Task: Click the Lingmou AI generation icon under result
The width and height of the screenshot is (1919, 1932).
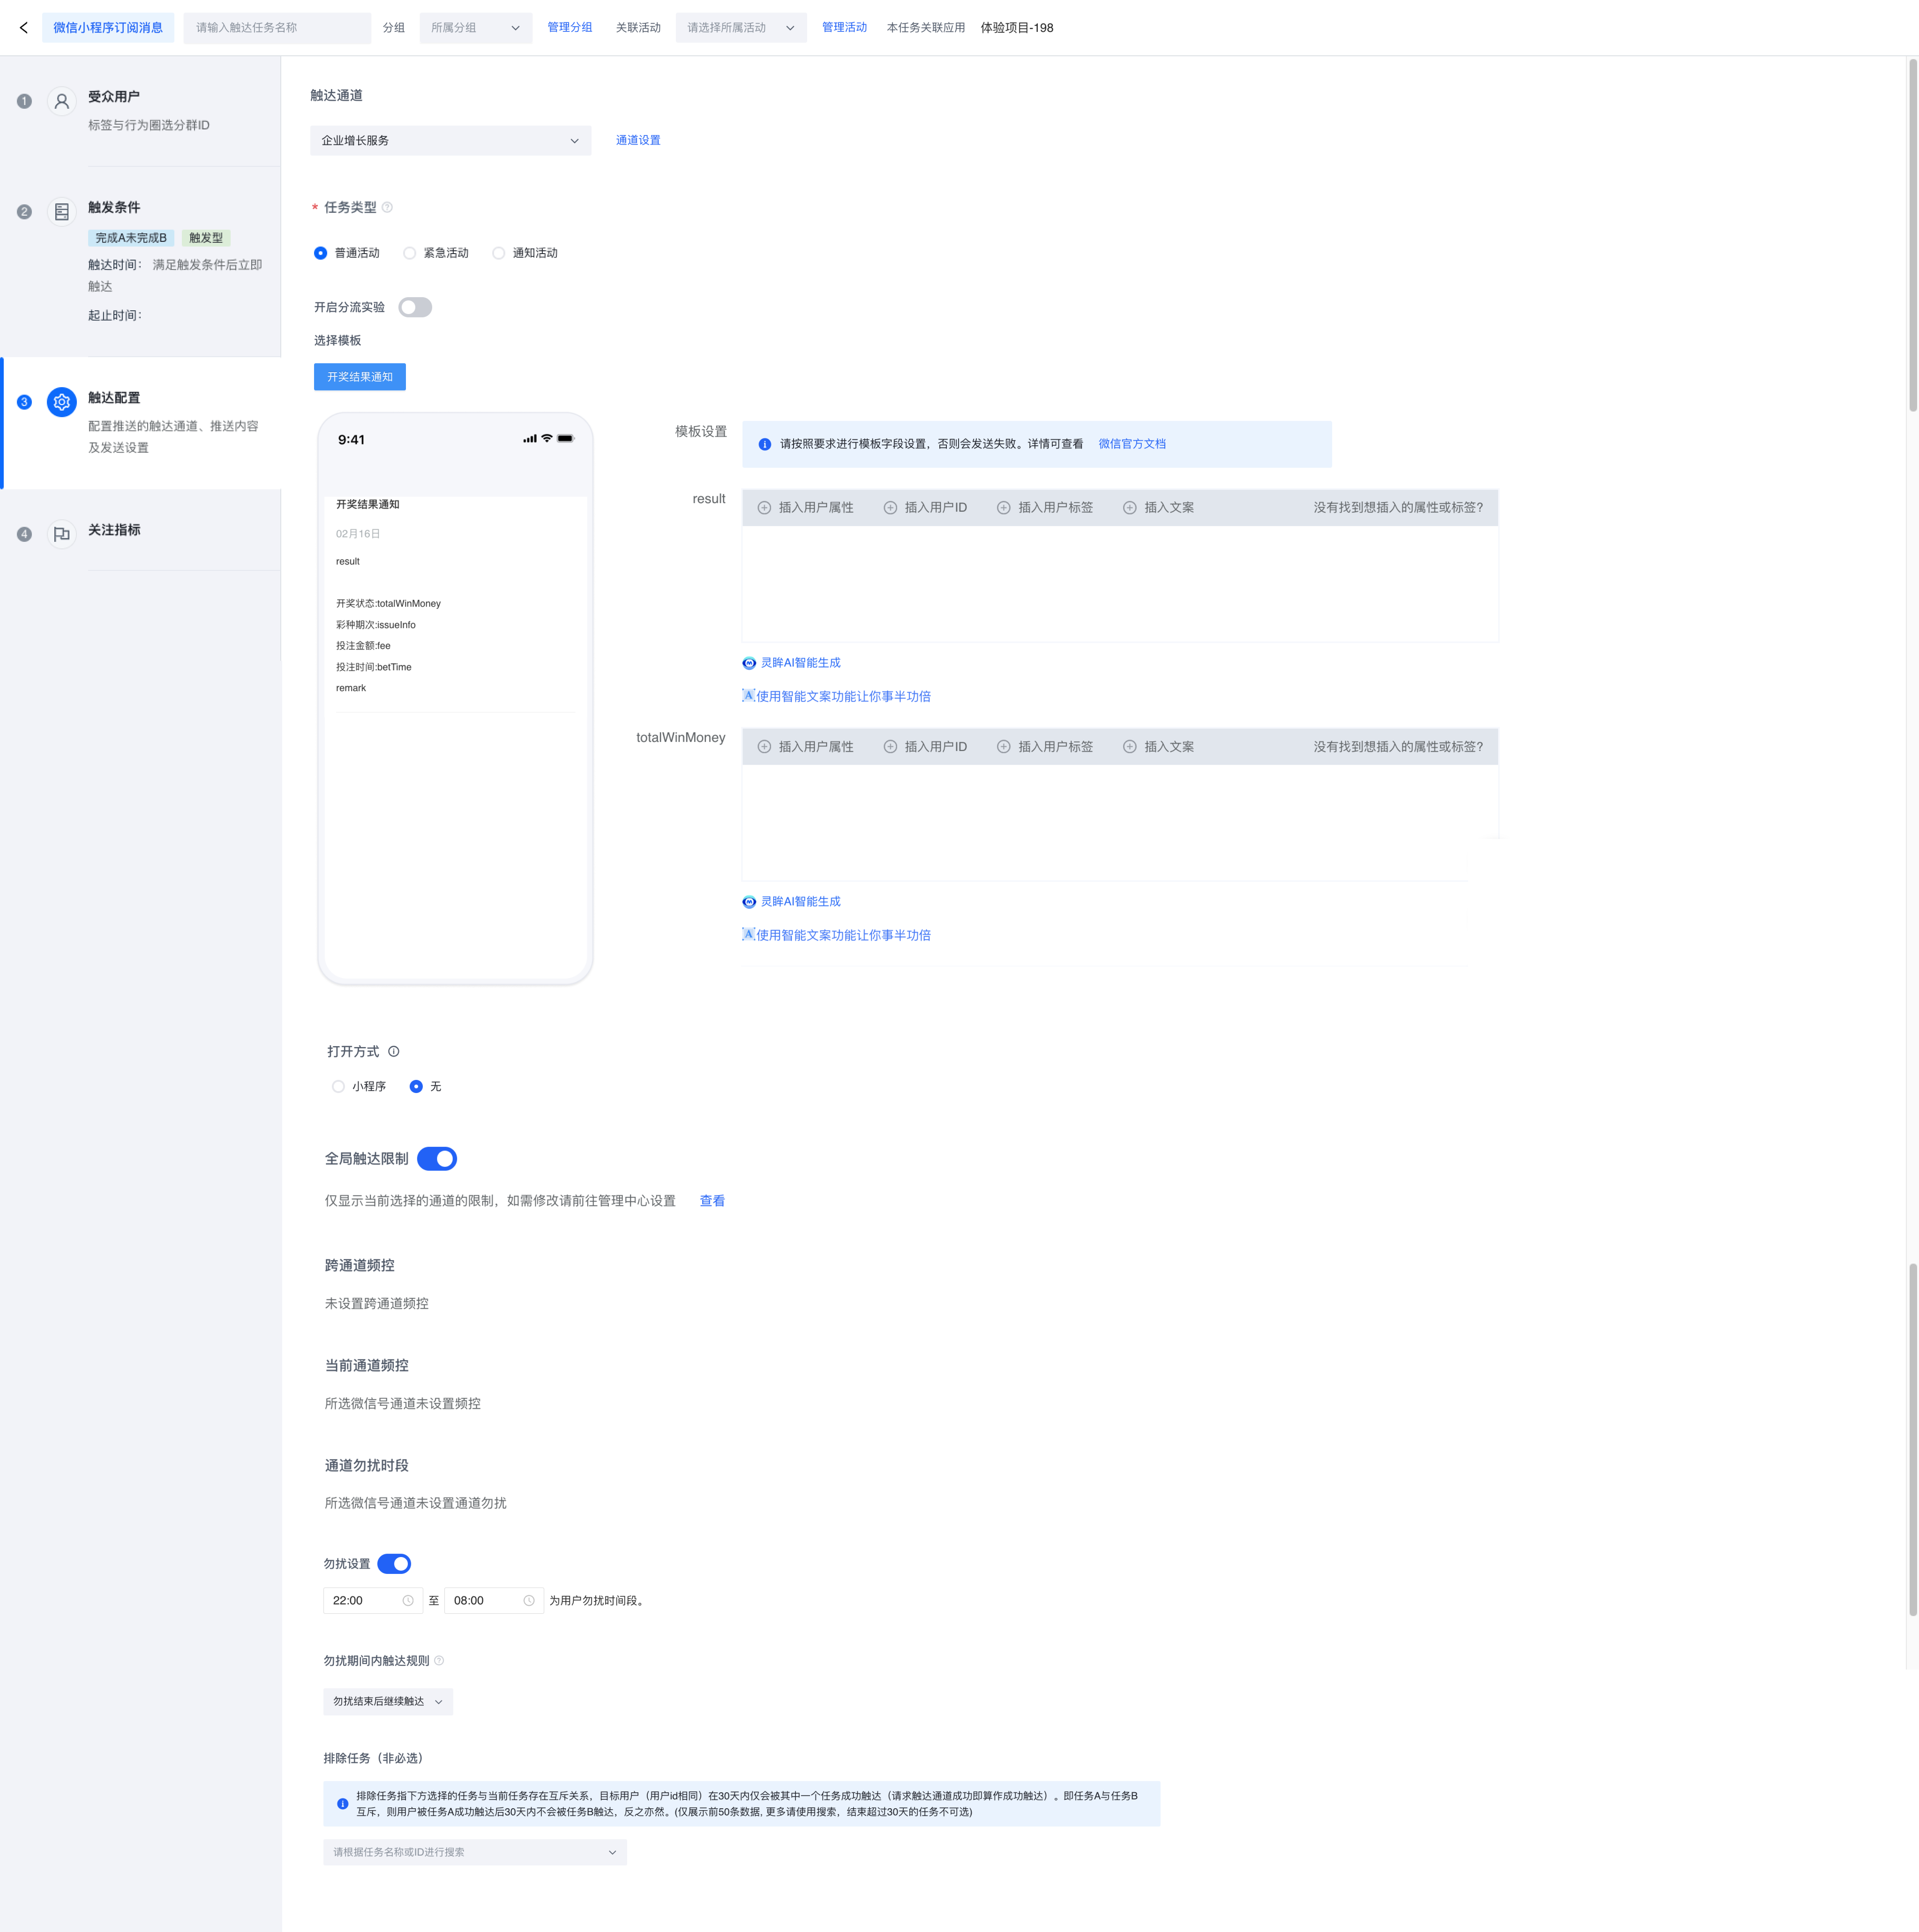Action: click(x=749, y=663)
